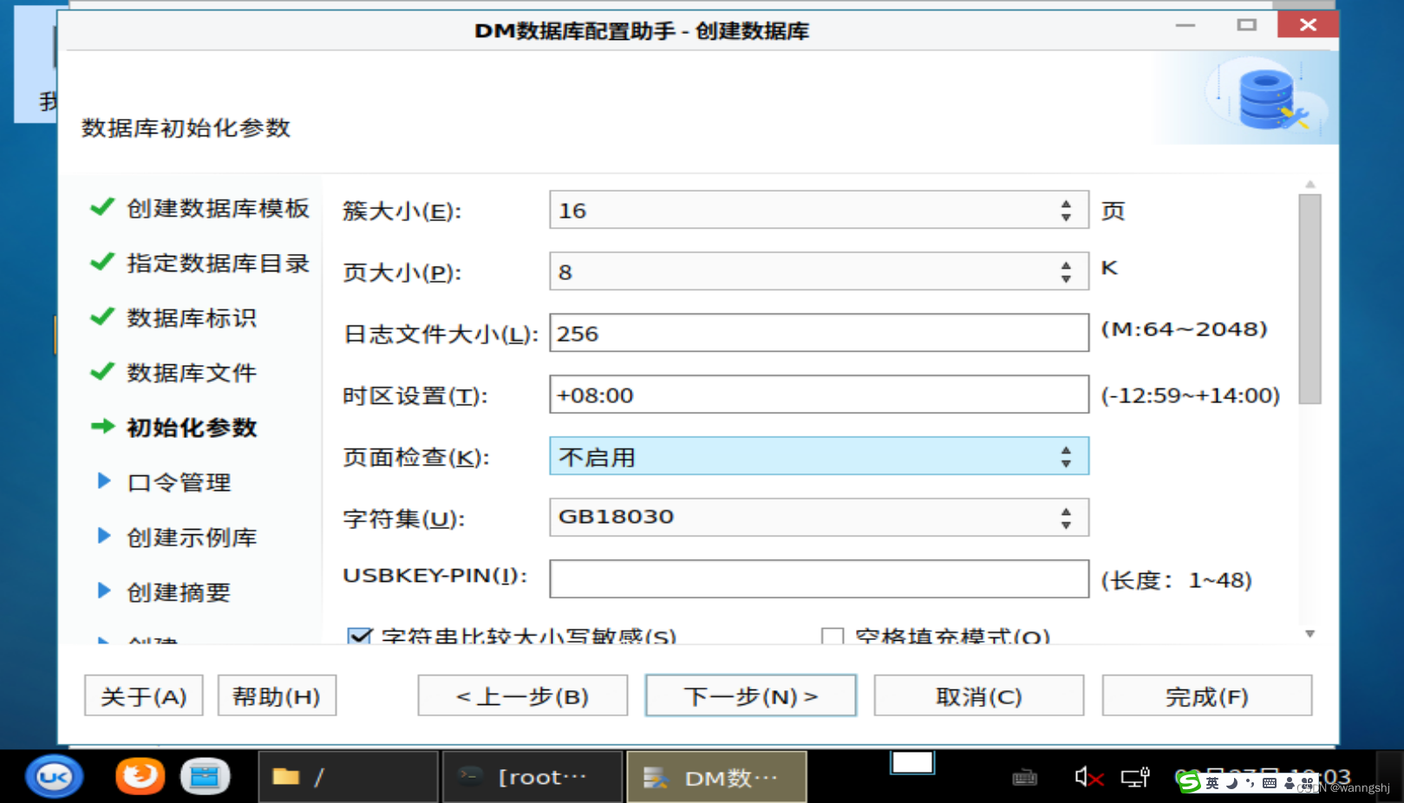Screen dimensions: 1404x803
Task: Click the 下一步(N) button
Action: [749, 695]
